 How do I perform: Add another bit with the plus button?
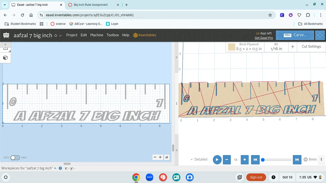(293, 47)
